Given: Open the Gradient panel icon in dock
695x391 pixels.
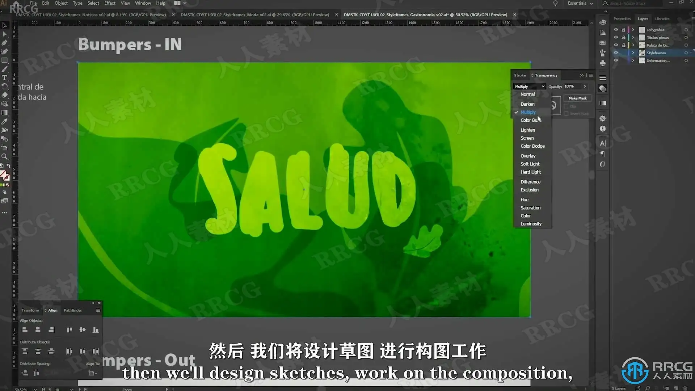Looking at the screenshot, I should click(603, 103).
